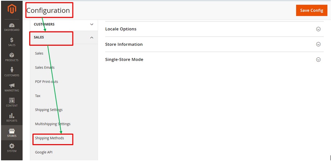Click Single-Store Mode section title
The height and width of the screenshot is (161, 331).
[124, 60]
